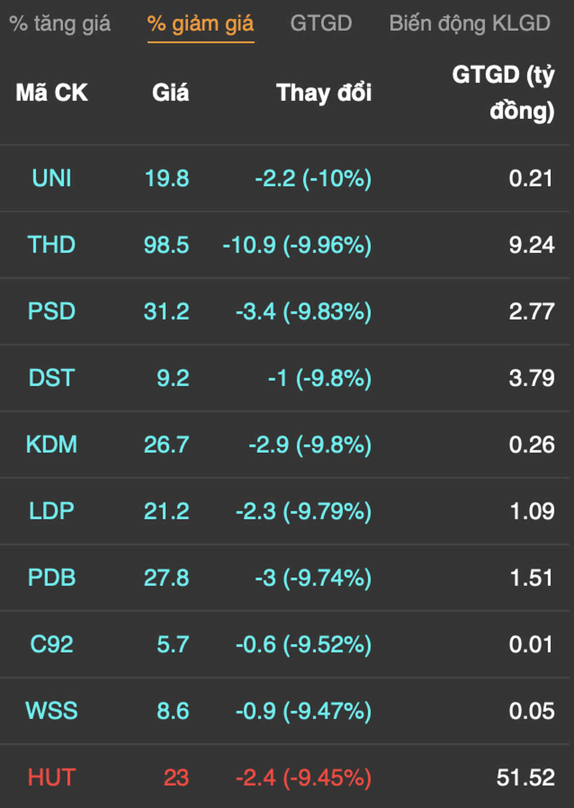This screenshot has height=808, width=574.
Task: Switch to Biến động KLGD tab
Action: [470, 23]
